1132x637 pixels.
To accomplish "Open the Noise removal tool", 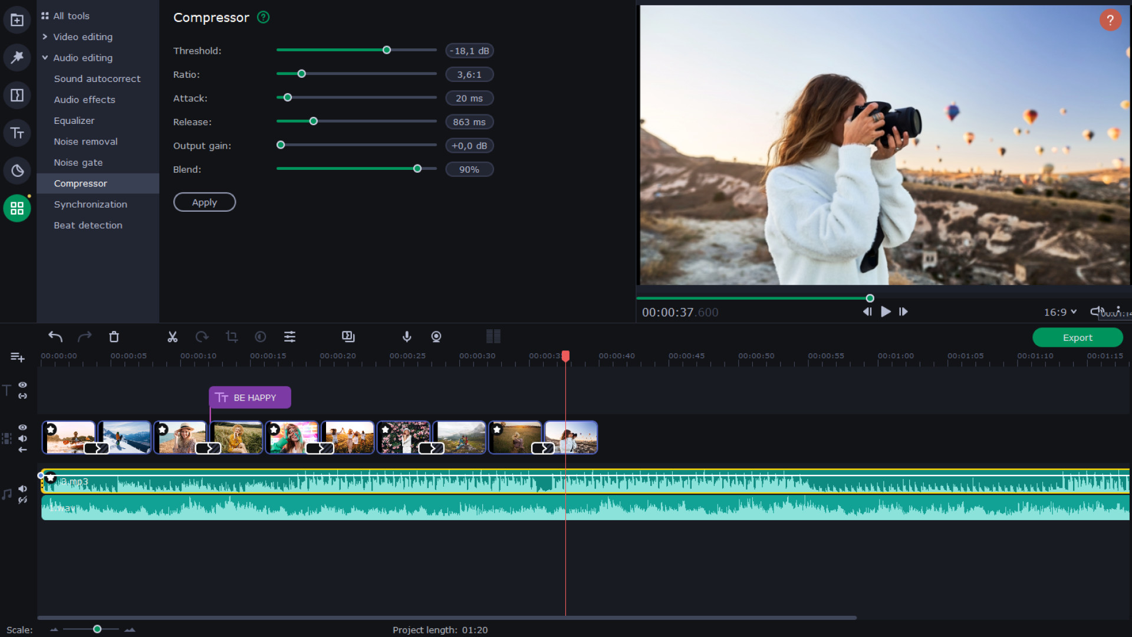I will click(85, 142).
